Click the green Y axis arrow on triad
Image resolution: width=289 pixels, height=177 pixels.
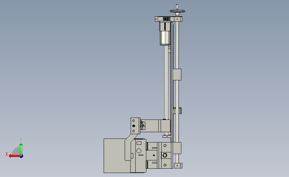[21, 149]
